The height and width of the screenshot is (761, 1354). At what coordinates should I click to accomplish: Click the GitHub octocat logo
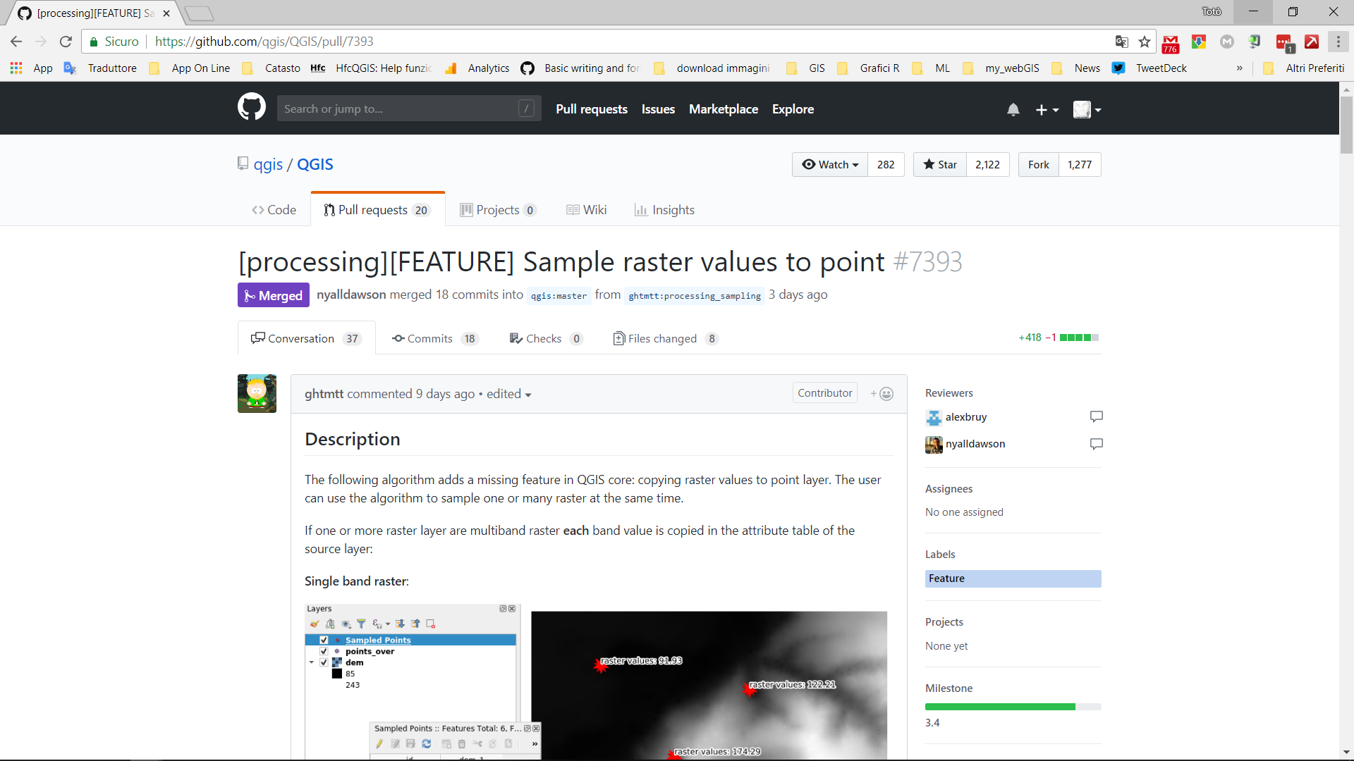[x=251, y=108]
